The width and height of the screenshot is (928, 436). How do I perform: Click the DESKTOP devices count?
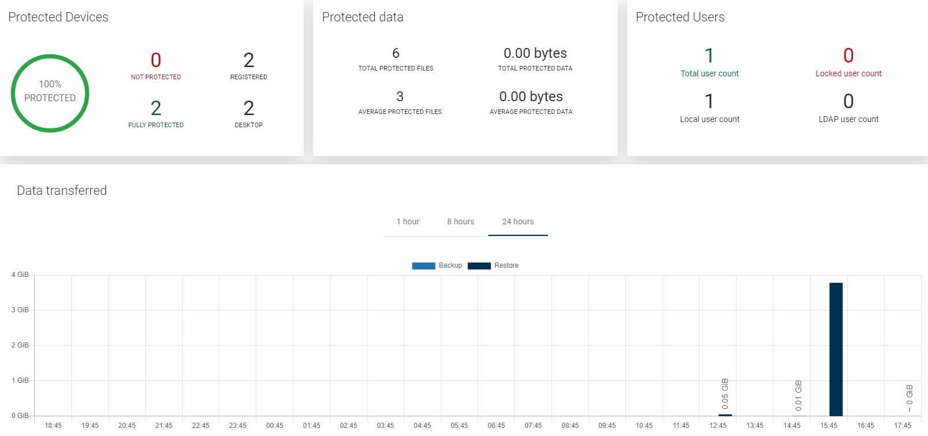249,108
